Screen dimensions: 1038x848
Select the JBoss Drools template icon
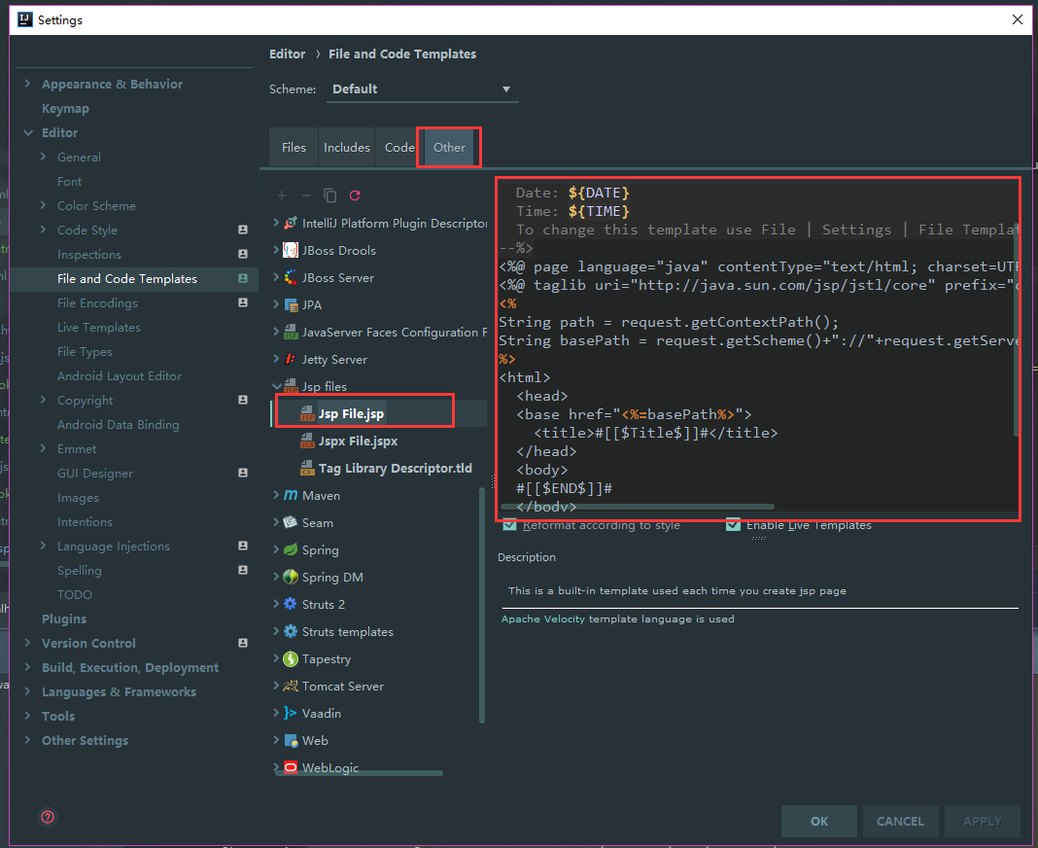point(289,249)
